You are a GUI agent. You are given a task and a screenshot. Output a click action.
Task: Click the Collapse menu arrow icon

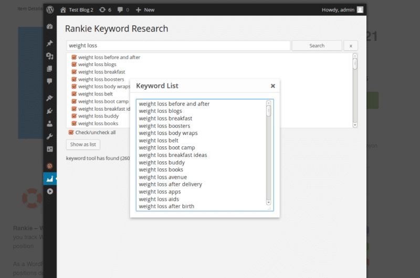click(50, 191)
